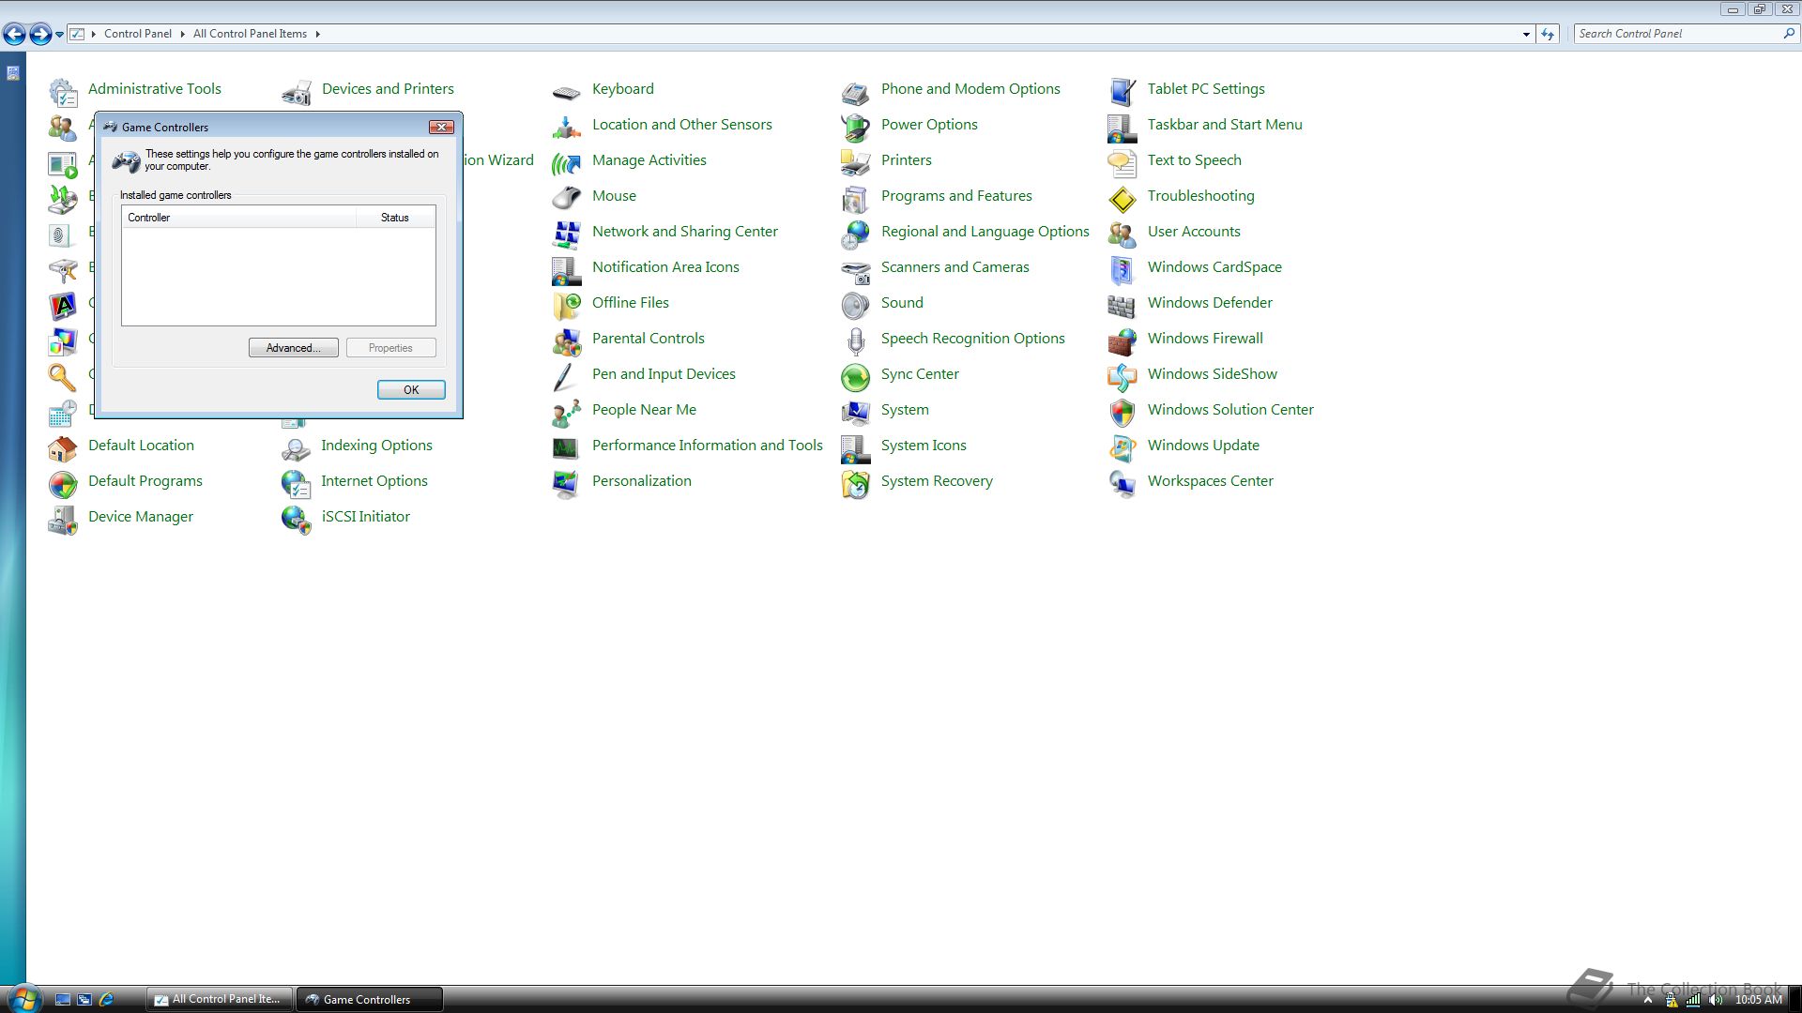This screenshot has height=1013, width=1802.
Task: Open the Parental Controls icon
Action: tap(567, 341)
